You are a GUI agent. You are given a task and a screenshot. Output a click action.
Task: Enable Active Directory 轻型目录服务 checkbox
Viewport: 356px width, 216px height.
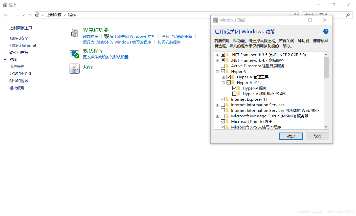[223, 66]
